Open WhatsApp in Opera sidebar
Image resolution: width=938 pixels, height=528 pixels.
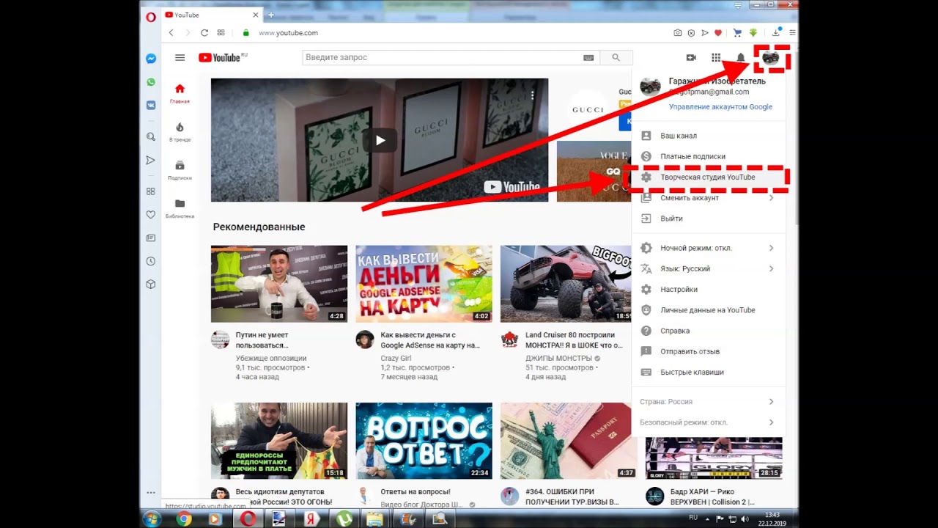click(x=151, y=82)
